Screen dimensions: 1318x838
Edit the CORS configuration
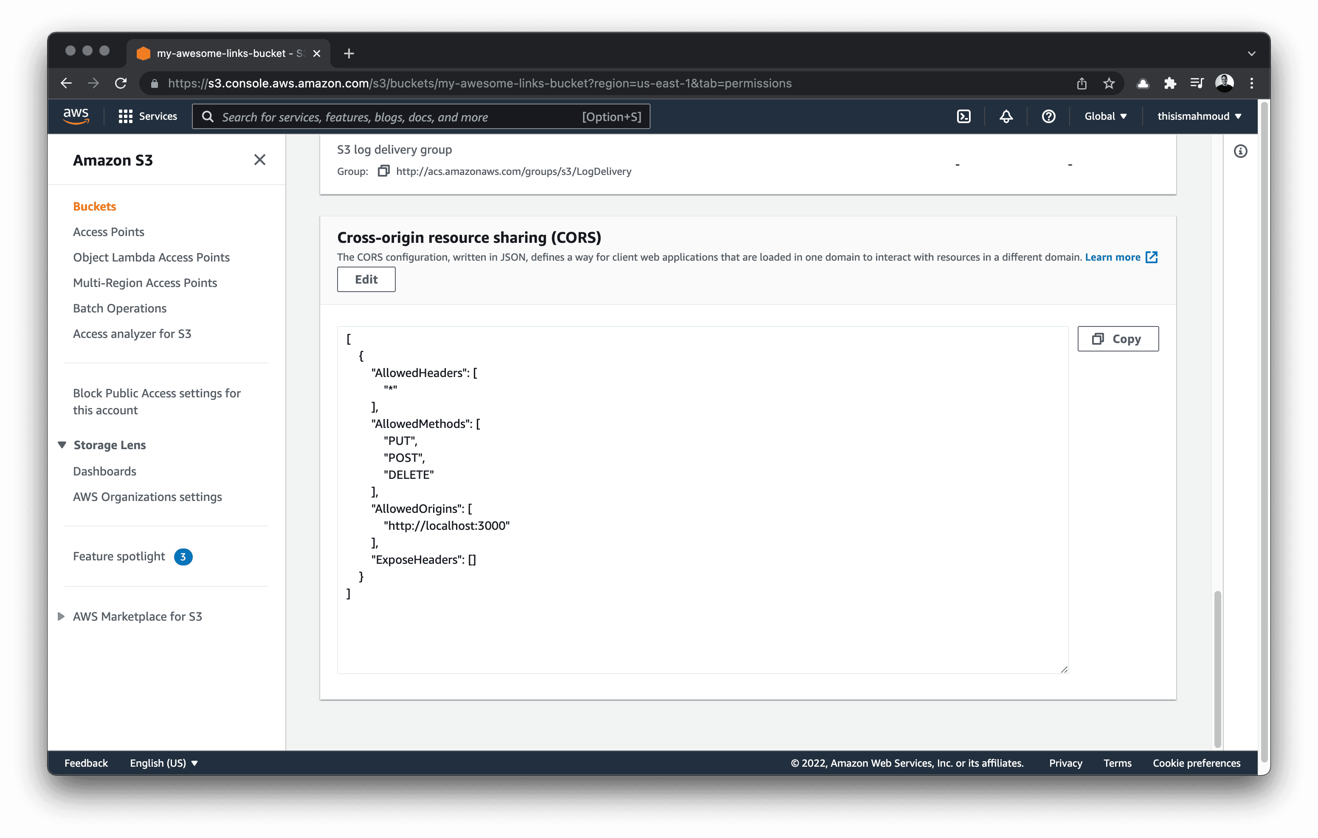tap(366, 279)
